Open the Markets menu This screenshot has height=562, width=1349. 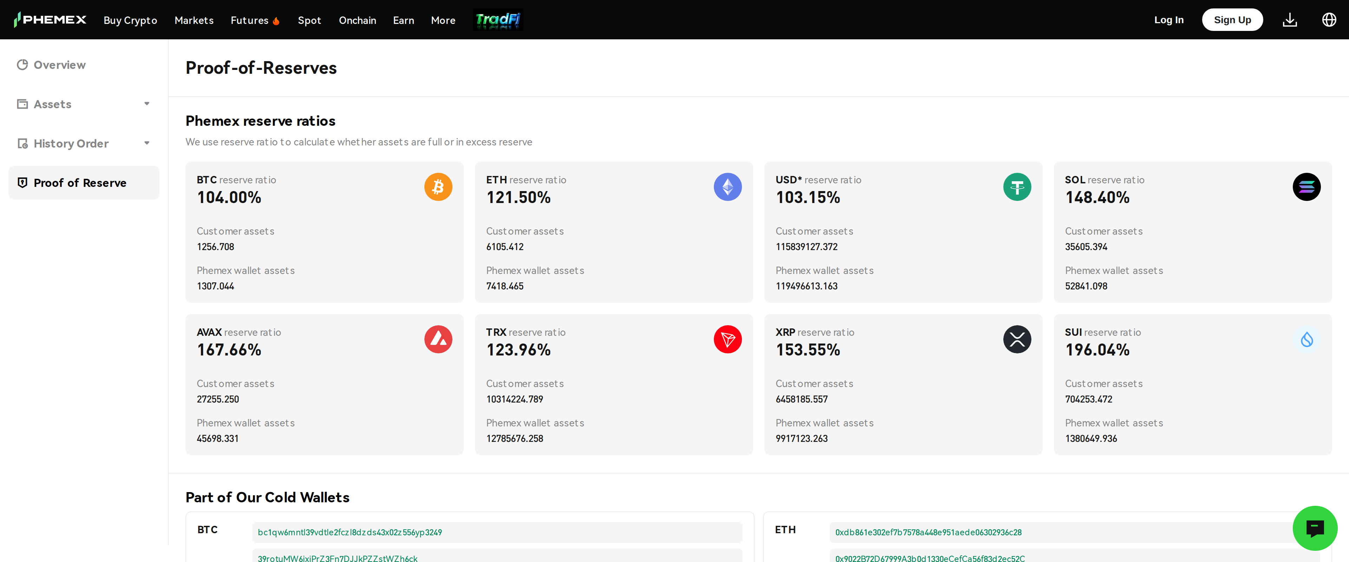pyautogui.click(x=194, y=20)
